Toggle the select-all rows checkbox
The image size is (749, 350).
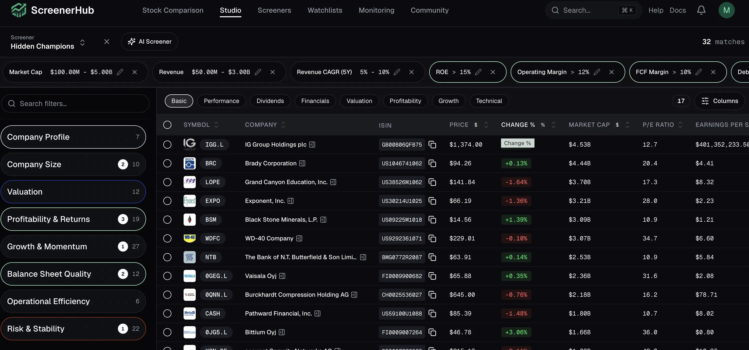167,125
